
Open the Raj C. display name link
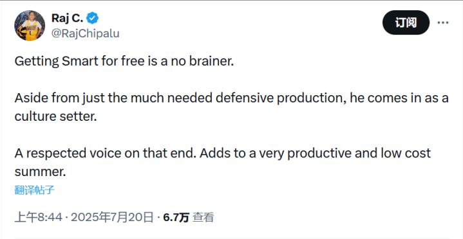tap(68, 18)
